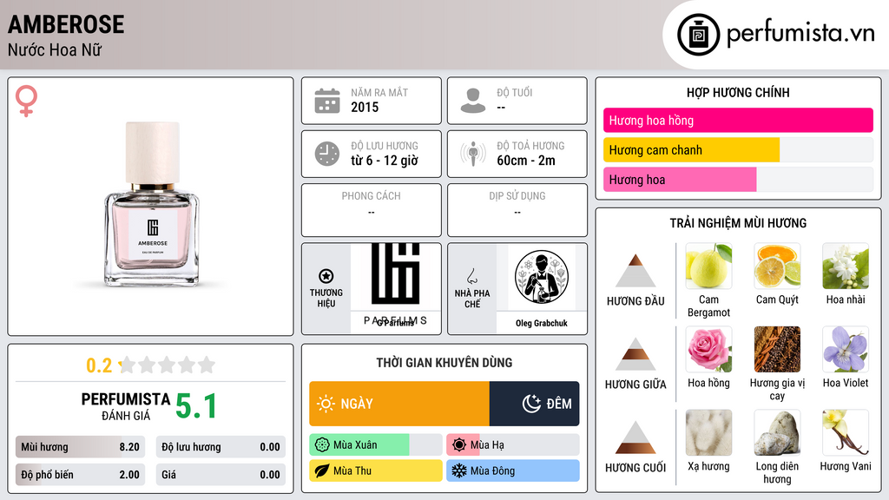Select the Ngày daytime segment
The image size is (889, 500).
tap(399, 404)
